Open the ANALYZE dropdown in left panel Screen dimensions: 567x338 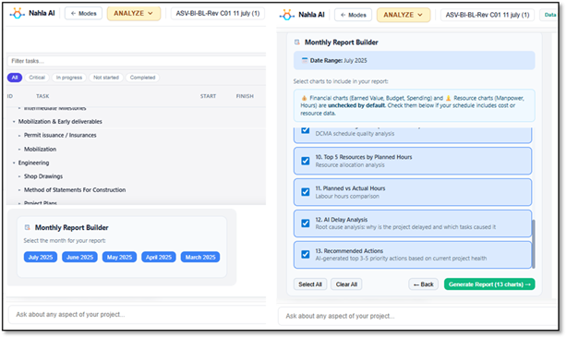tap(133, 13)
